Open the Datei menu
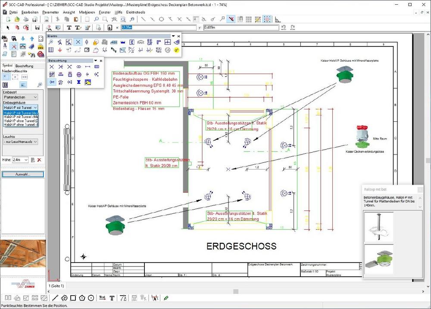The height and width of the screenshot is (309, 431). (13, 12)
